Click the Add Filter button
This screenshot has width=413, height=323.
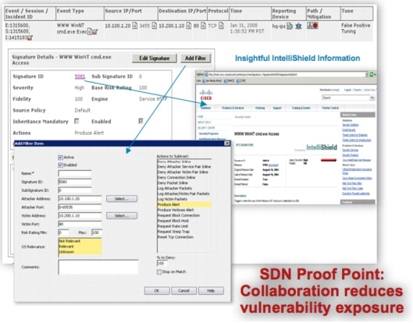(x=195, y=59)
